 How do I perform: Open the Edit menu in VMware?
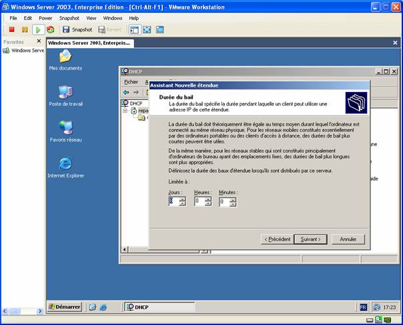pos(28,18)
